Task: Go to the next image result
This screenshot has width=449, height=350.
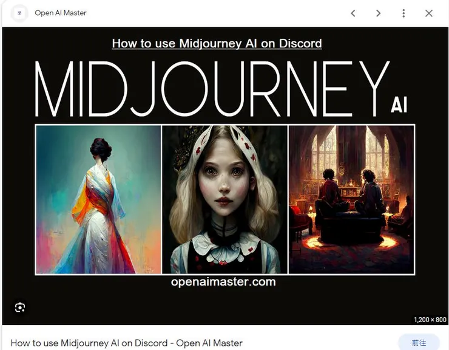Action: click(x=378, y=13)
